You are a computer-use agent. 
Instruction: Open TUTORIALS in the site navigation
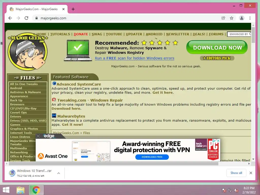click(60, 34)
